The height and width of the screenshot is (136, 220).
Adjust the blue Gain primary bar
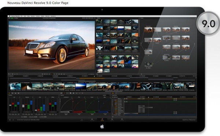pyautogui.click(x=44, y=107)
